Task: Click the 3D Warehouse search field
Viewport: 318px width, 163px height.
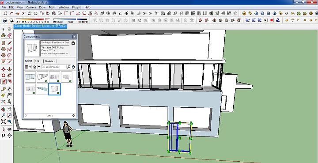Action: (54, 67)
